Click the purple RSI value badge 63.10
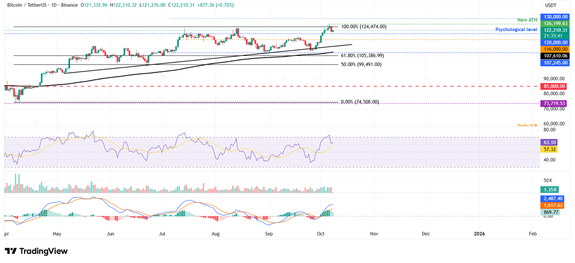 (549, 142)
